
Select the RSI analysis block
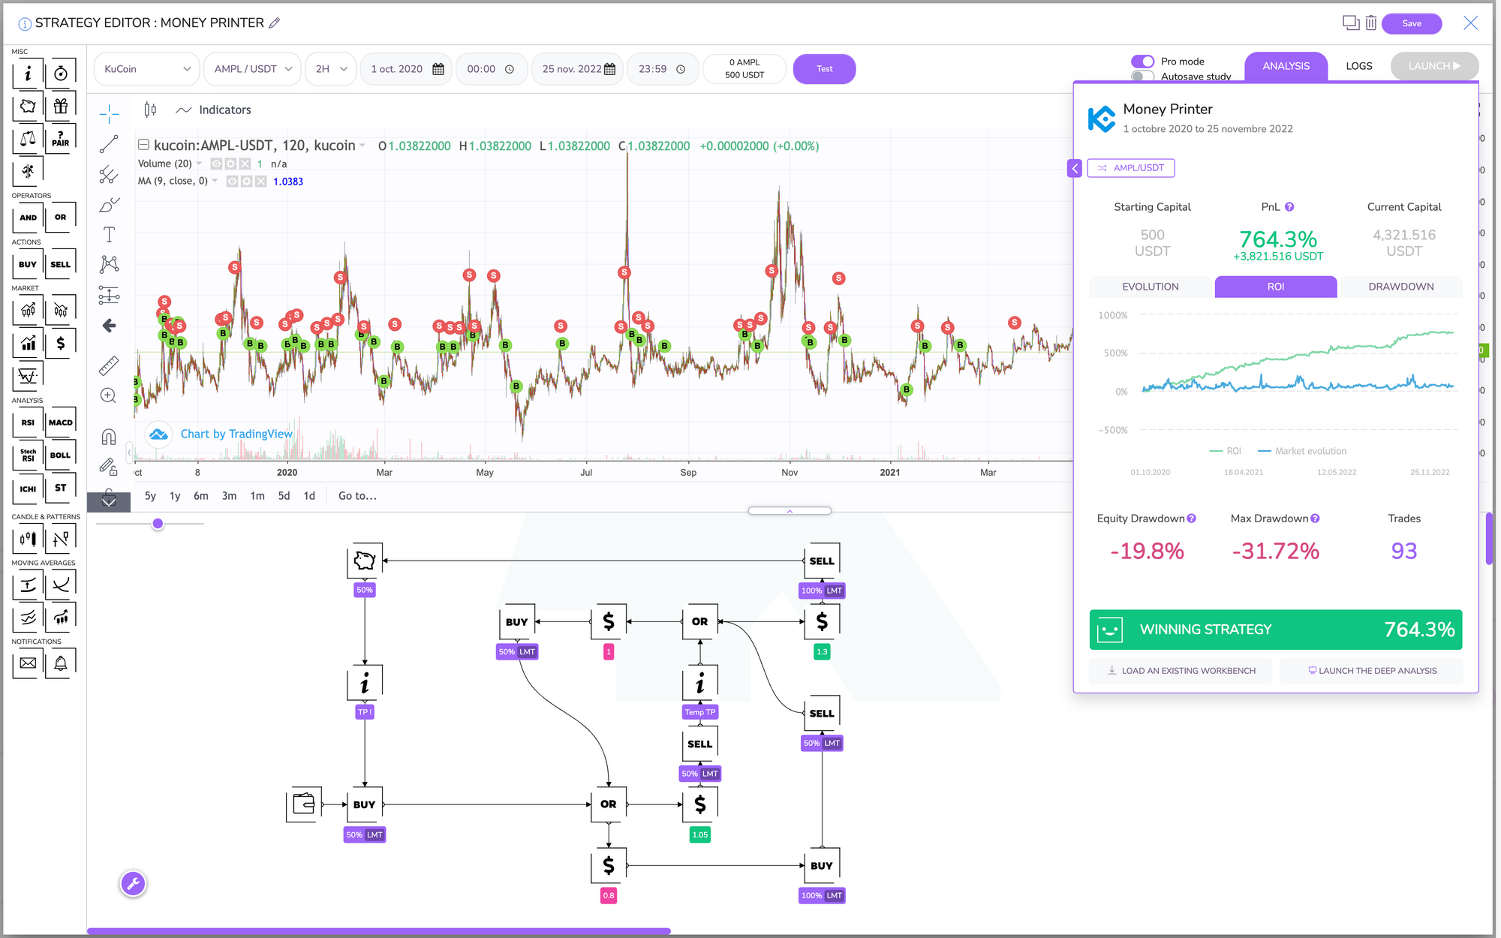point(28,422)
